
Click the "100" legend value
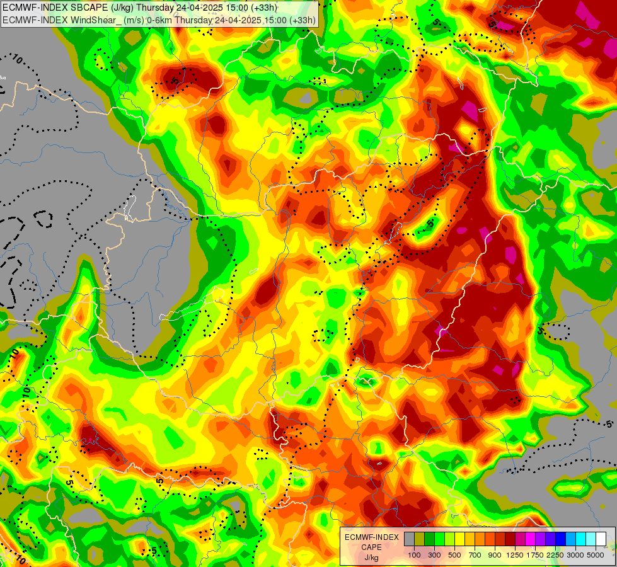pyautogui.click(x=414, y=555)
